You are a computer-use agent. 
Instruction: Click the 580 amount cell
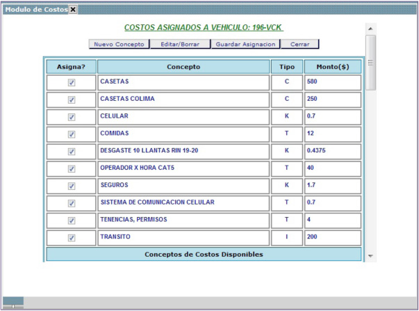click(x=333, y=82)
